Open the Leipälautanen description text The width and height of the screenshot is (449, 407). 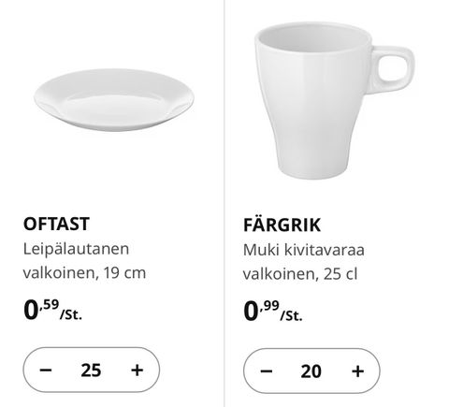point(76,249)
